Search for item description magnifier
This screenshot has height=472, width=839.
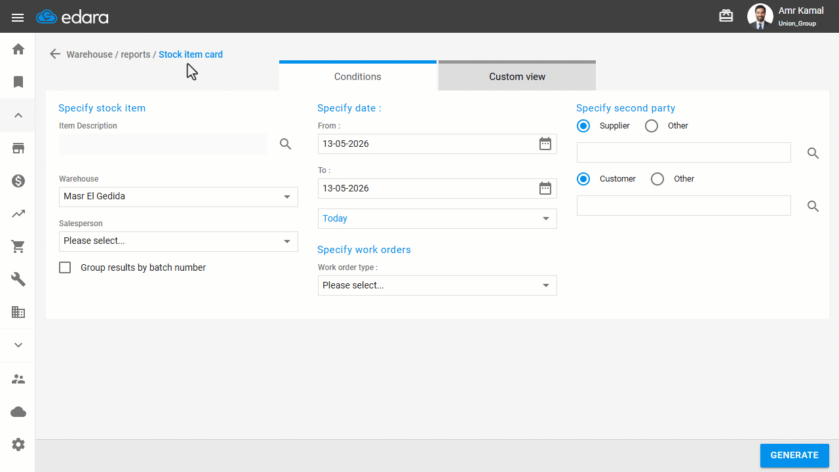[x=285, y=144]
